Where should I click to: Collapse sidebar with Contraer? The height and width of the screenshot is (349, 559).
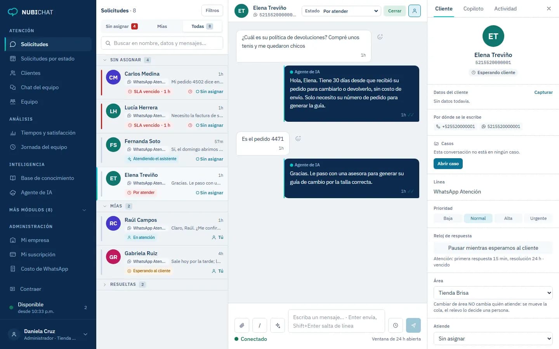point(48,289)
